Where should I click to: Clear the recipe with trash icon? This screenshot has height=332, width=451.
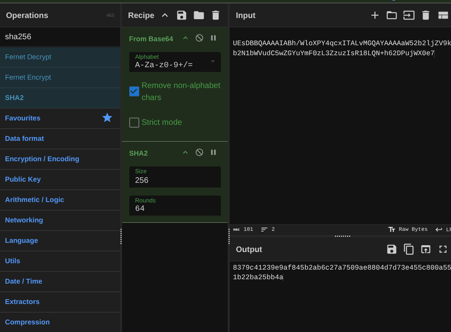pos(216,15)
